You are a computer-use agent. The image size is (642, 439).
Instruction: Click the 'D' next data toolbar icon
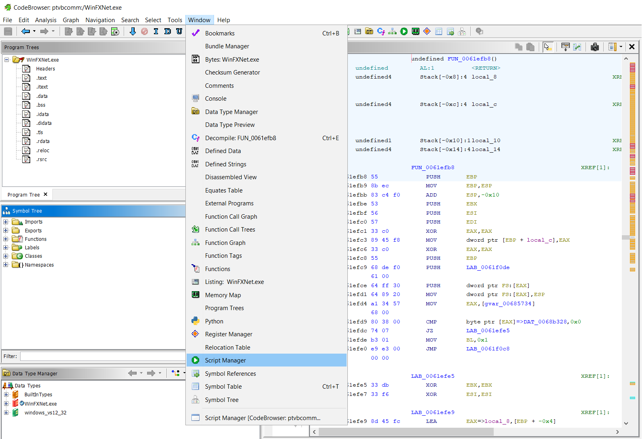tap(168, 31)
